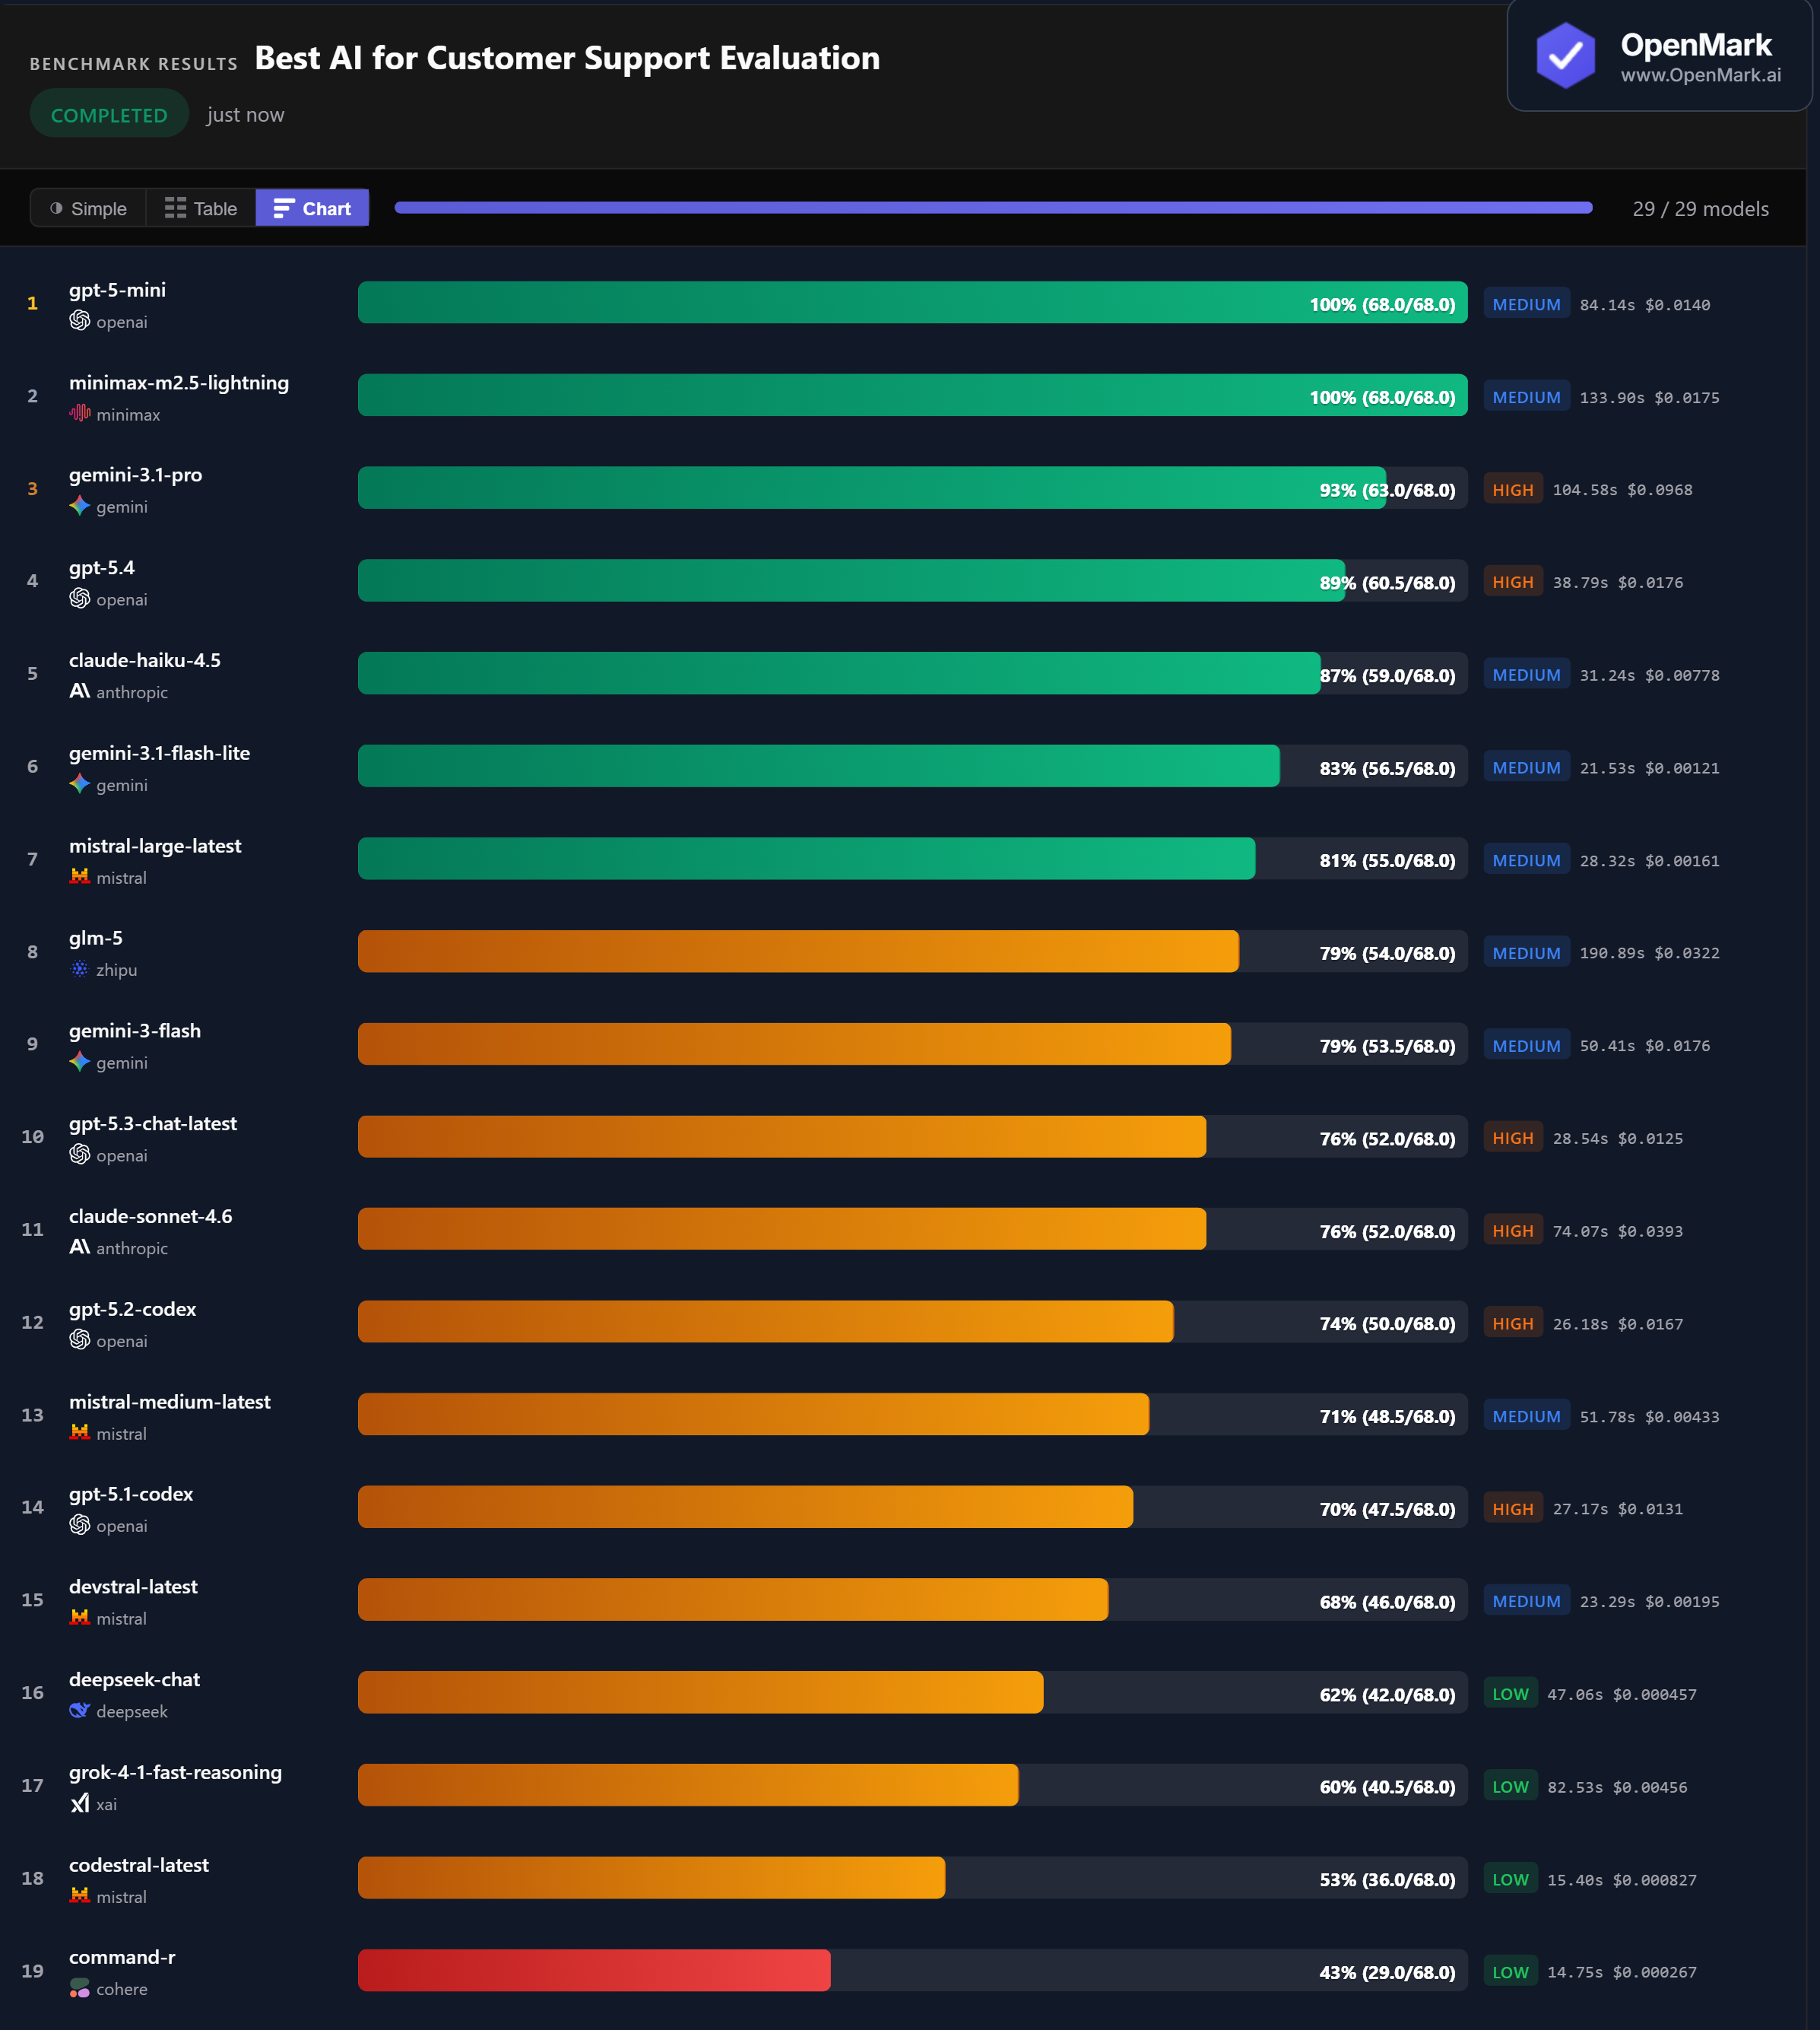
Task: Select the Zhipu icon under glm-5
Action: [x=79, y=970]
